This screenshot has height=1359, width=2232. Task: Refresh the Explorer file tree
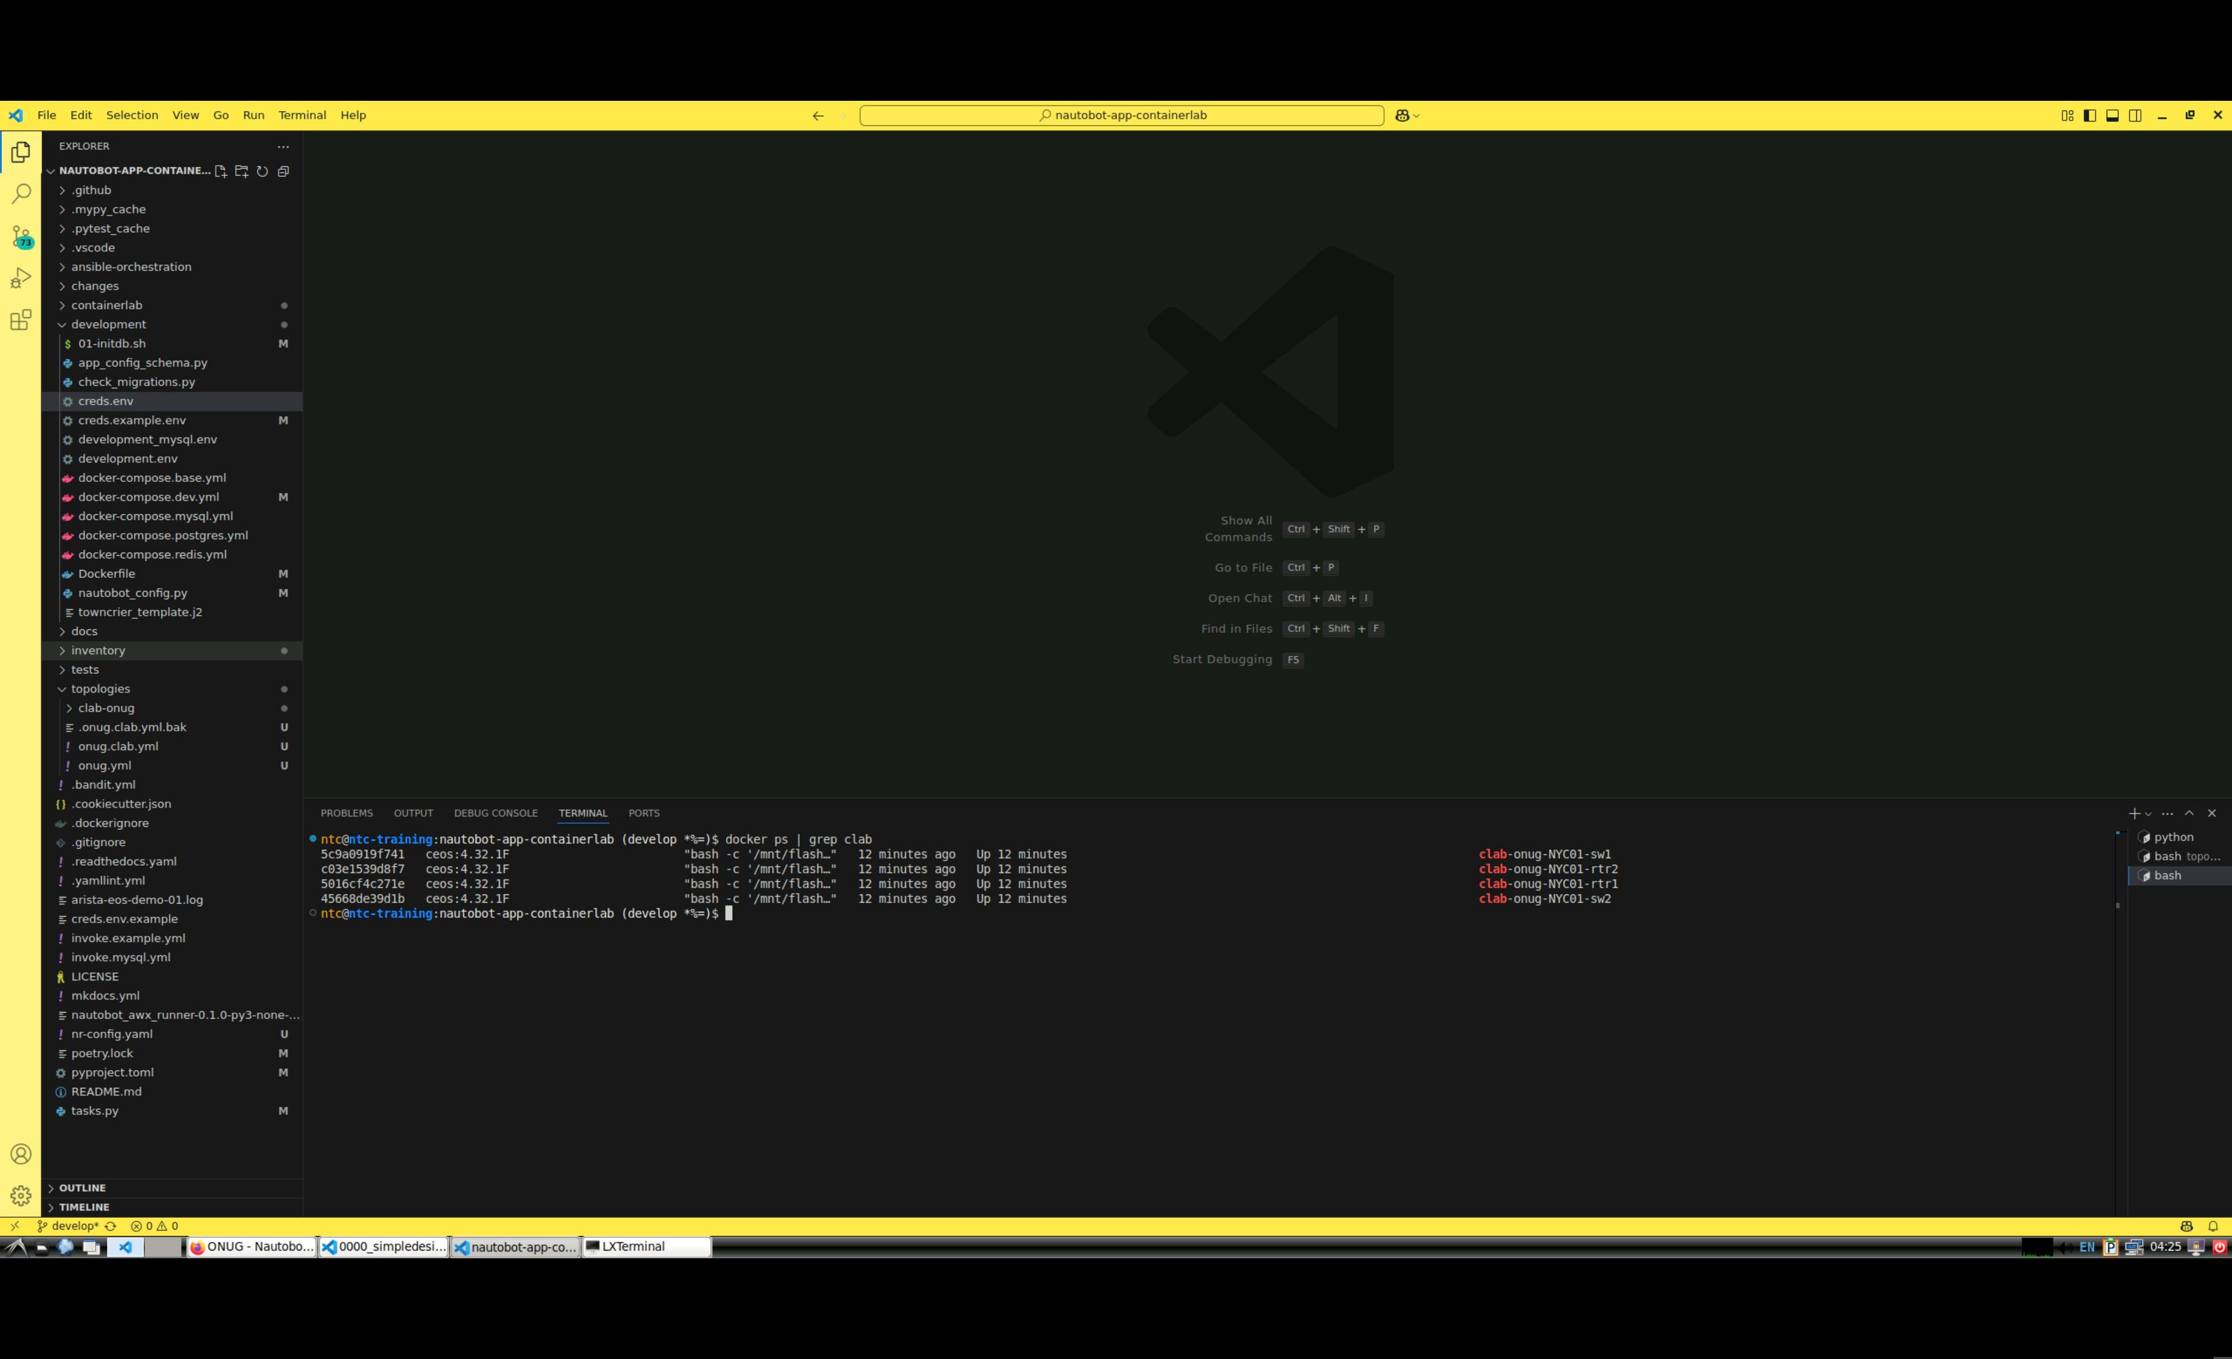pos(262,171)
